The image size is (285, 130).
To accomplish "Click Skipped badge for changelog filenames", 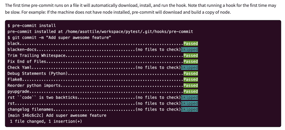I will (190, 109).
